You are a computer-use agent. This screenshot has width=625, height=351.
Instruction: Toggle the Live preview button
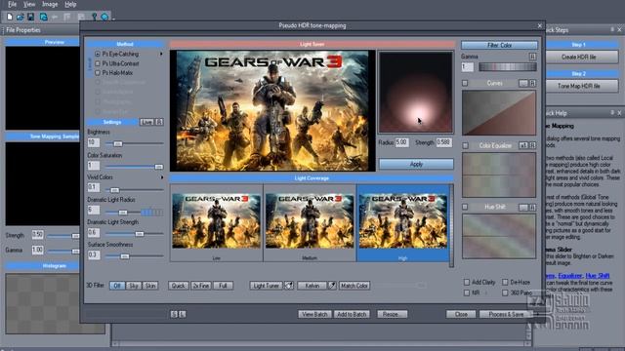point(146,122)
